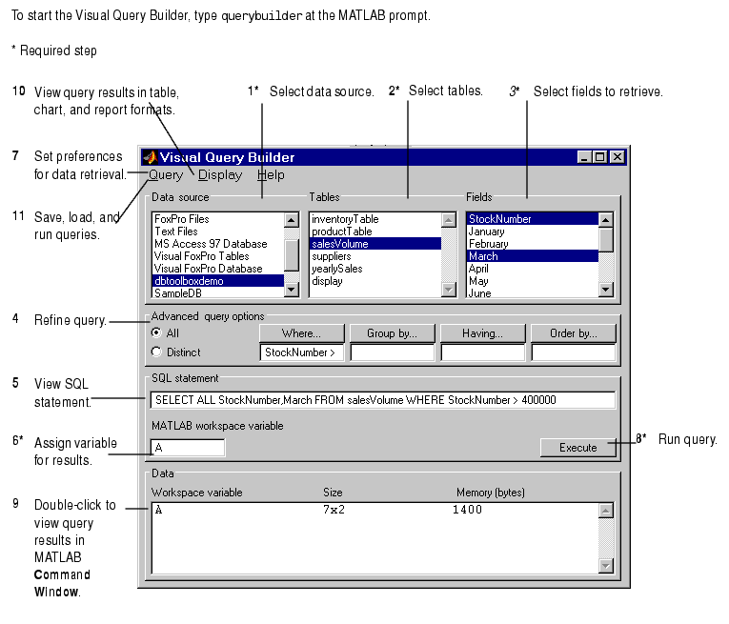Click Data source list scroll up arrow
The image size is (729, 624).
point(292,220)
